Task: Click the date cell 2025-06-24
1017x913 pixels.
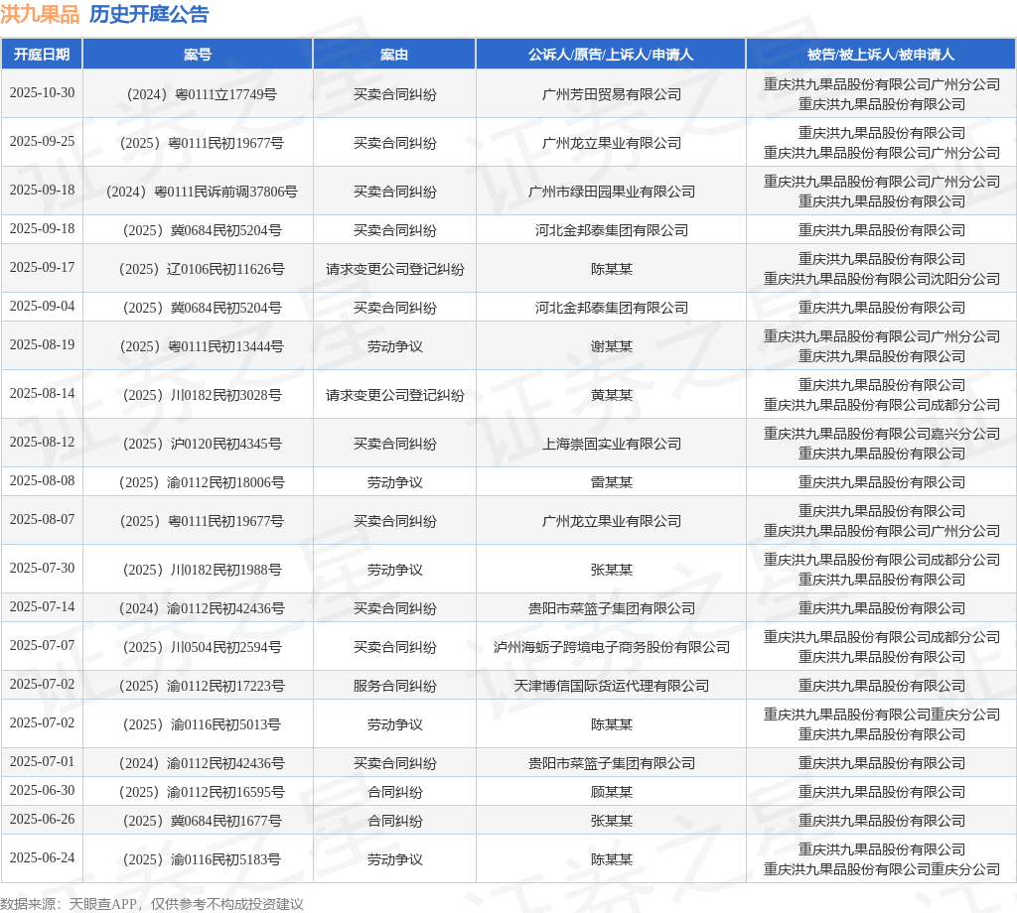Action: click(42, 857)
